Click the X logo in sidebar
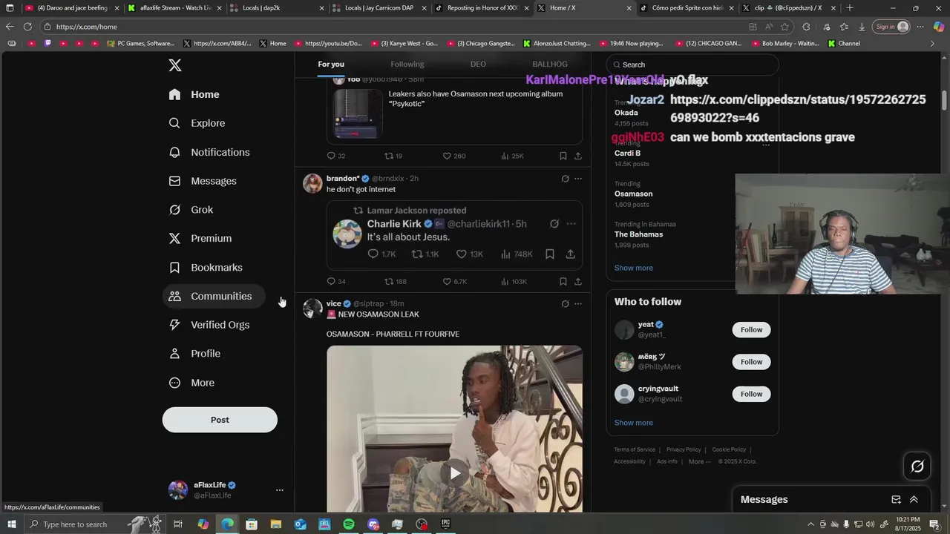This screenshot has height=534, width=950. pos(175,65)
